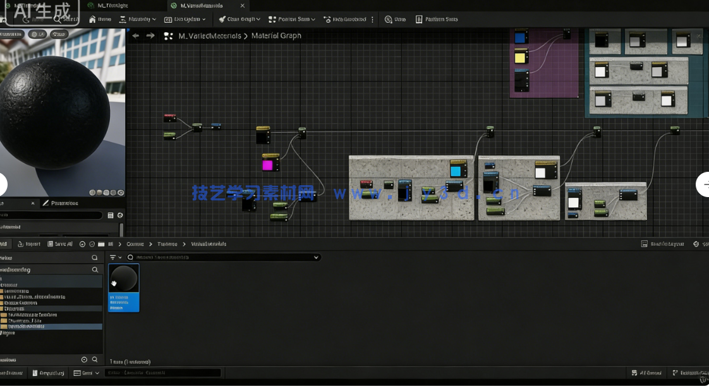Image resolution: width=709 pixels, height=386 pixels.
Task: Click the Content breadcrumb link
Action: 135,244
